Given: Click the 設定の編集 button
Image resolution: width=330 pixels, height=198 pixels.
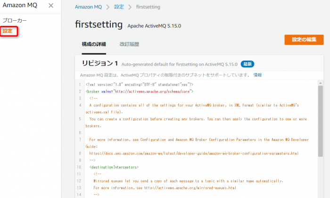Looking at the screenshot, I should click(x=304, y=40).
